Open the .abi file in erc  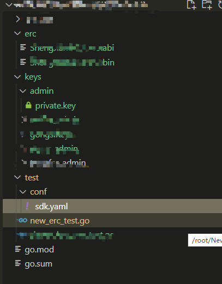(x=72, y=48)
